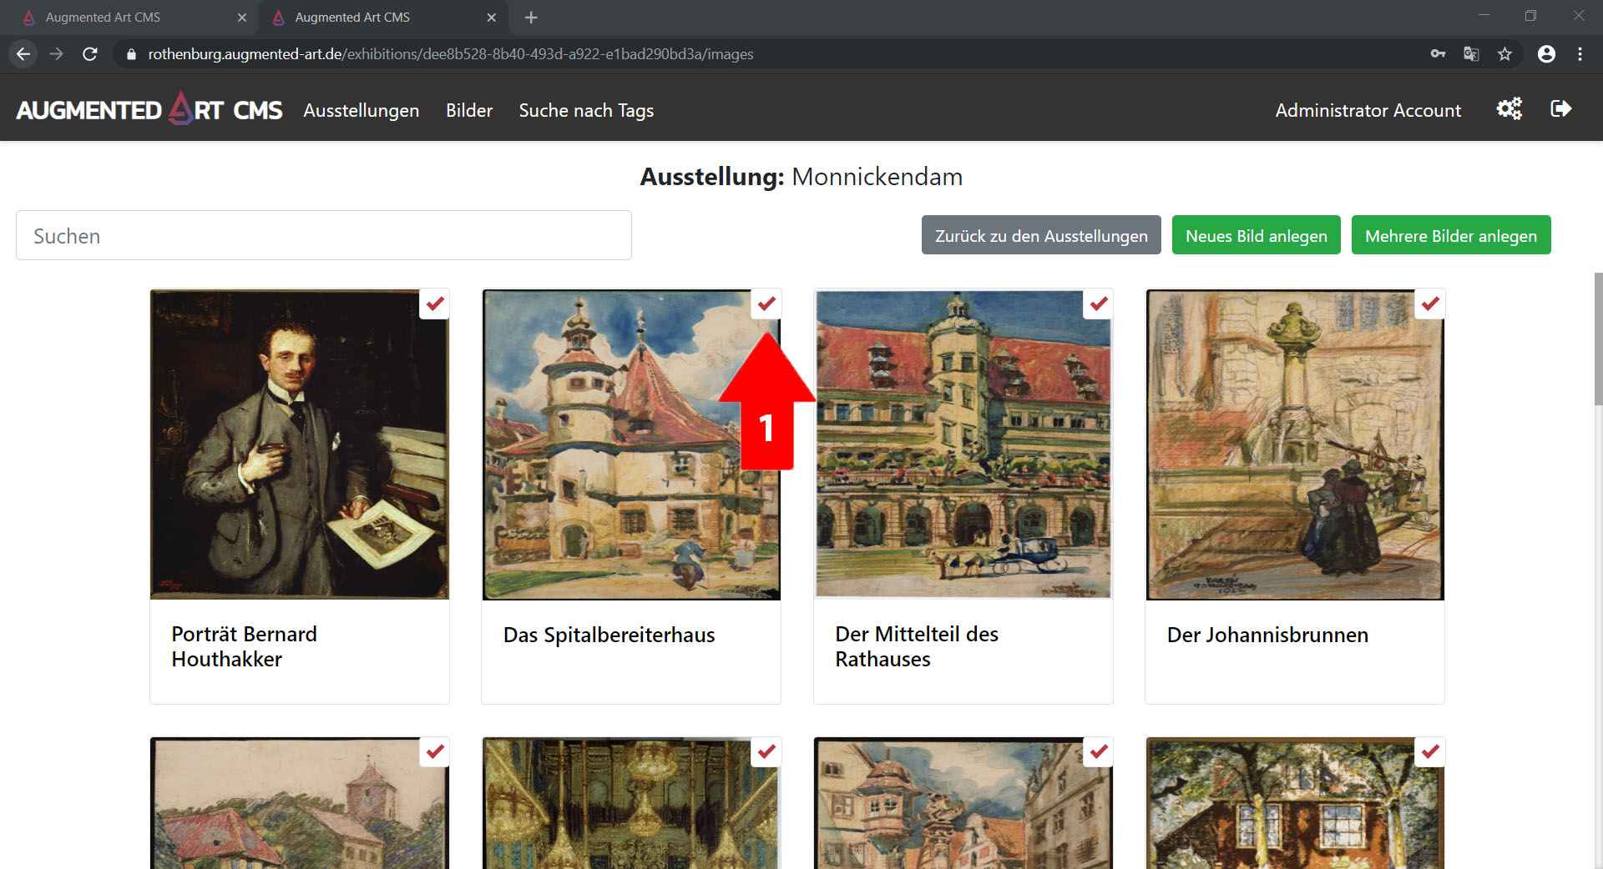Click title Porträt Bernard Houthakker
This screenshot has height=869, width=1603.
tap(244, 646)
